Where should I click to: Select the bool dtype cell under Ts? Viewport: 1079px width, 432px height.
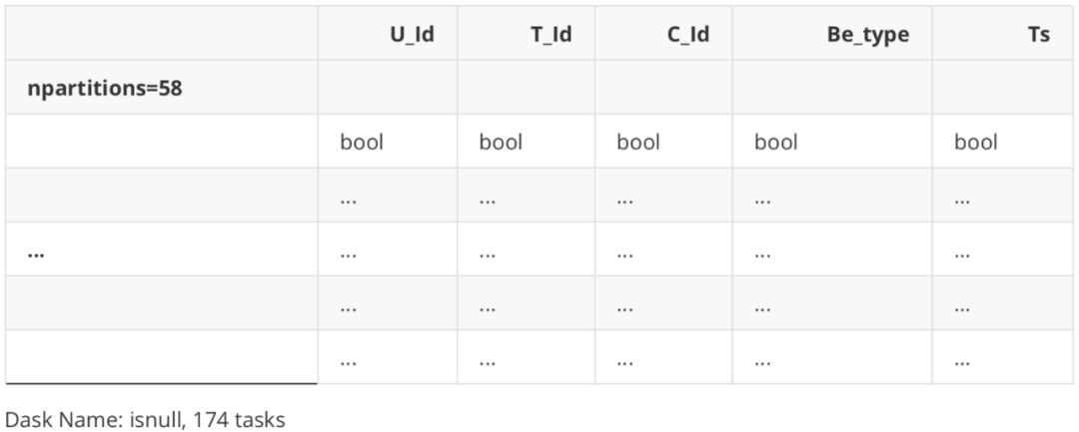point(975,143)
